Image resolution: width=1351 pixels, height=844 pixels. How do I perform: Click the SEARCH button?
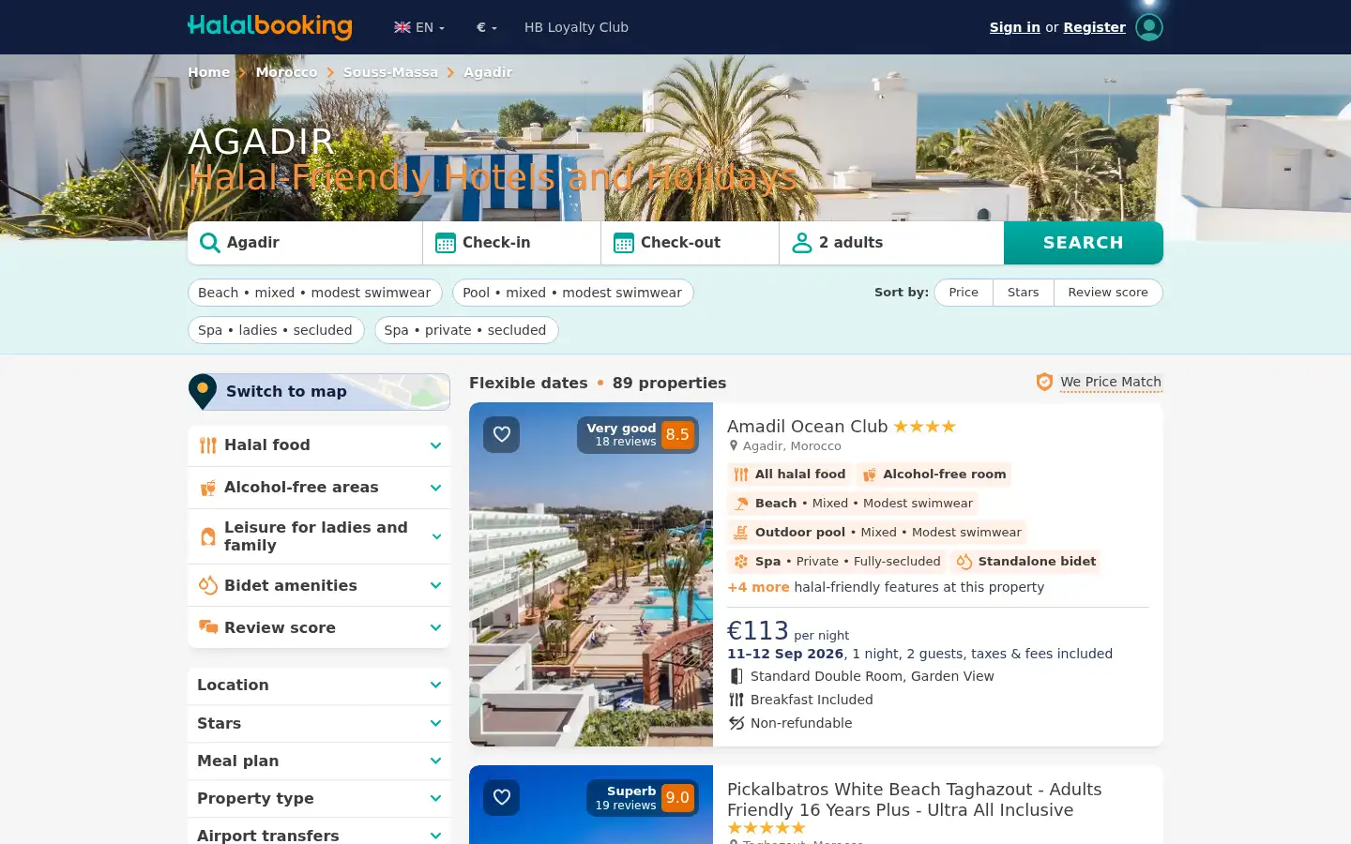pyautogui.click(x=1084, y=243)
